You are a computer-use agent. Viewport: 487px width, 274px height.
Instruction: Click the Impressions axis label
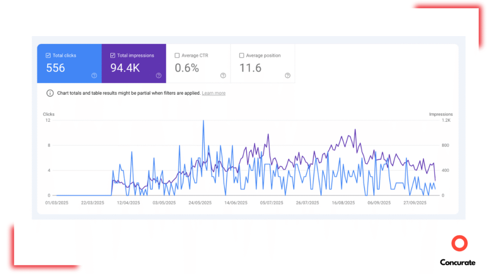(441, 114)
